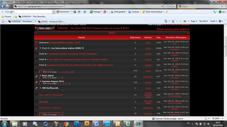
Task: Open Photoshop from the taskbar
Action: tap(76, 124)
